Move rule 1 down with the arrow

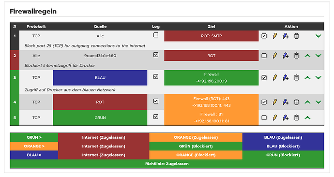tap(318, 36)
